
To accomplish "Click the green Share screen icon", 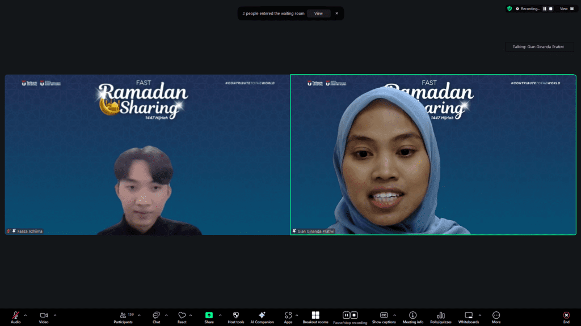I will (209, 315).
